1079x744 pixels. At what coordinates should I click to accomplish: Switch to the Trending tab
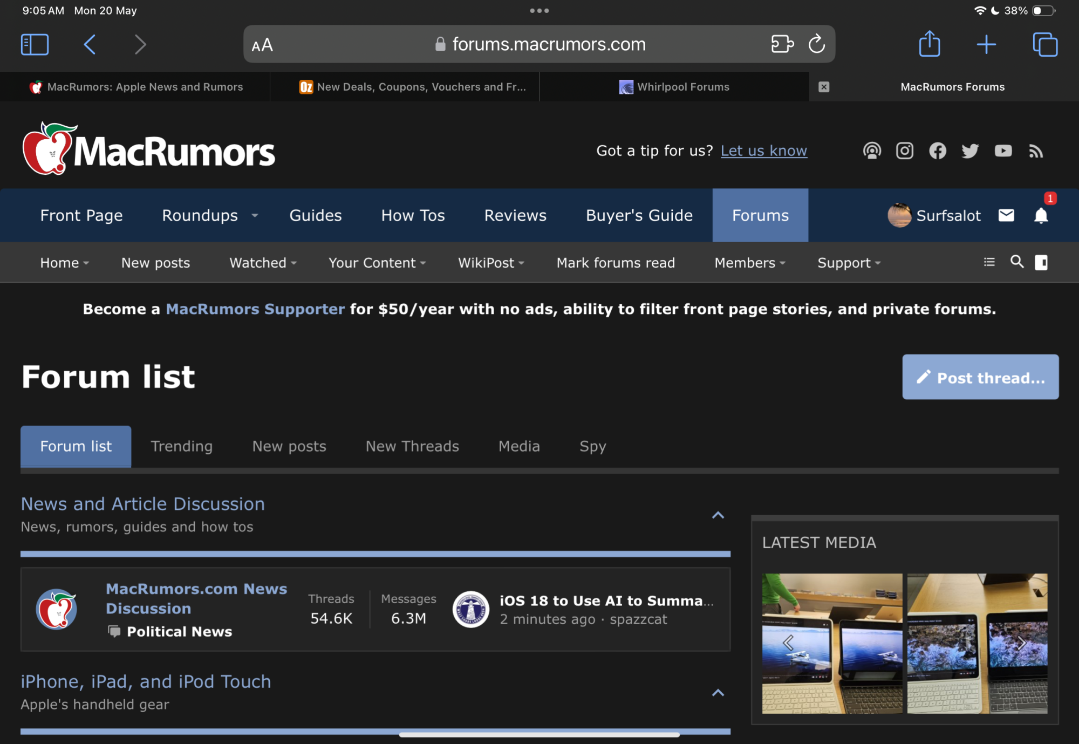[182, 446]
